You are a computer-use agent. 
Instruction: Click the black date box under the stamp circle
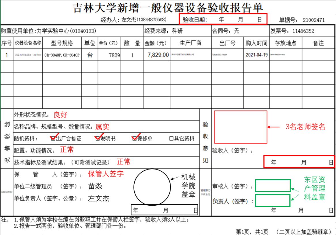(x=165, y=210)
